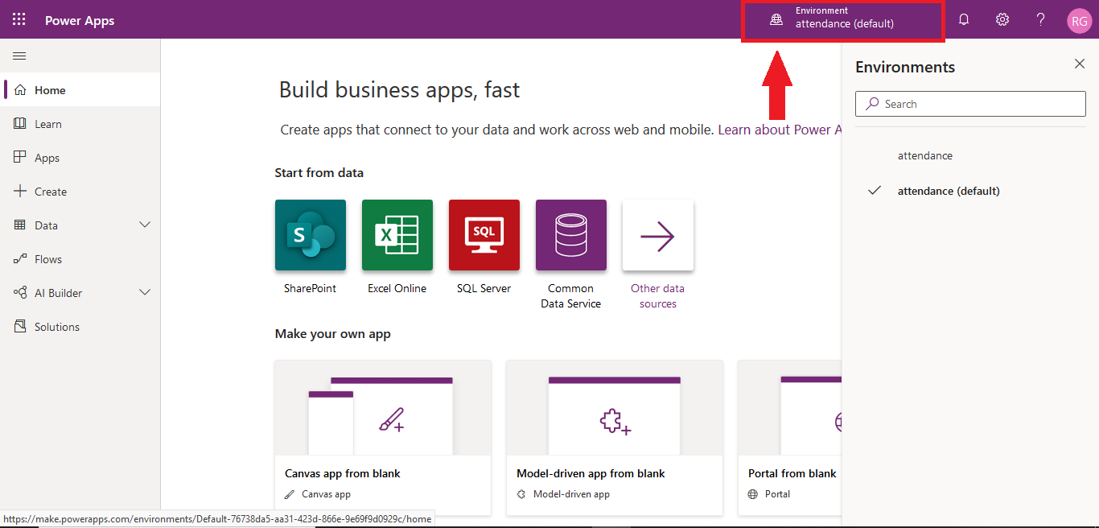The width and height of the screenshot is (1099, 528).
Task: Open the Canvas app from blank thumbnail
Action: tap(383, 408)
